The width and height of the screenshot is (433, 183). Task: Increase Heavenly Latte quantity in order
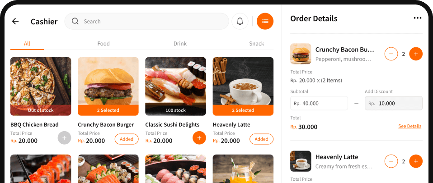coord(416,161)
